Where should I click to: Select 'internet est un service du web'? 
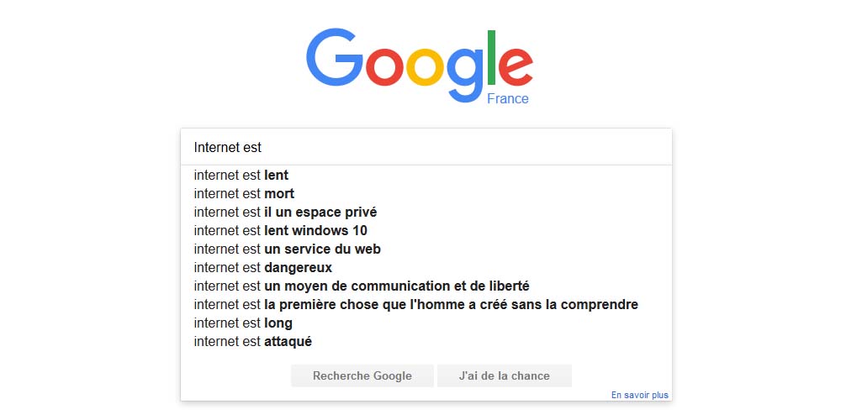tap(426, 249)
